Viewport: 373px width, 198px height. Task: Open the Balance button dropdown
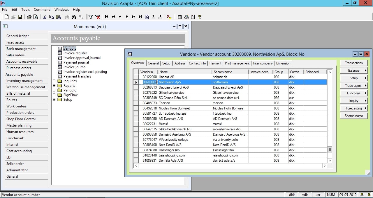point(354,71)
